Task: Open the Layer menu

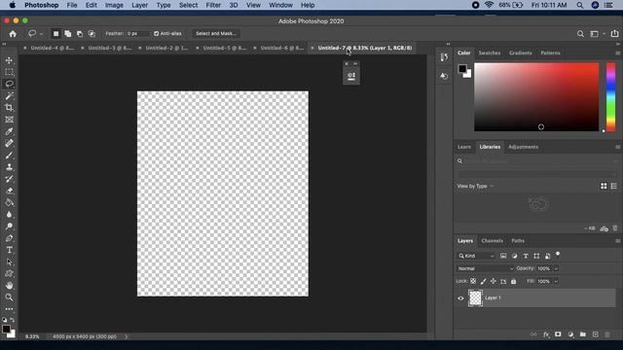Action: [x=139, y=5]
